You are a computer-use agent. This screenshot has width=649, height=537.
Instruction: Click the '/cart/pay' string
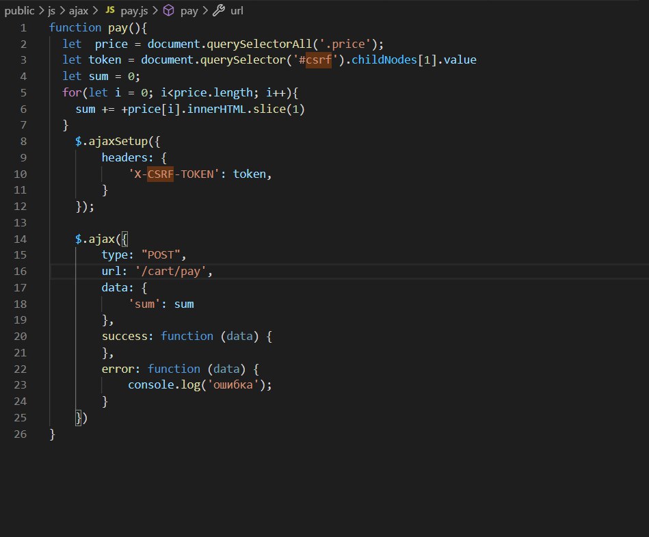click(170, 272)
